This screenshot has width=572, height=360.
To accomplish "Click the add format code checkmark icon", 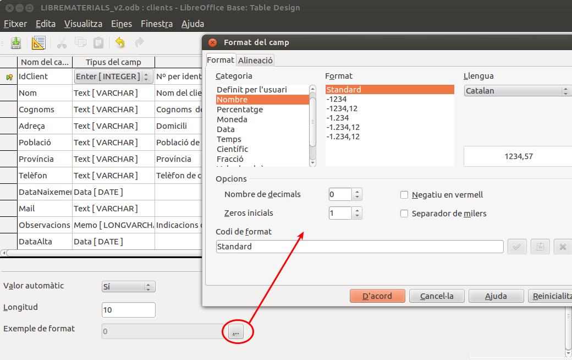I will 516,247.
